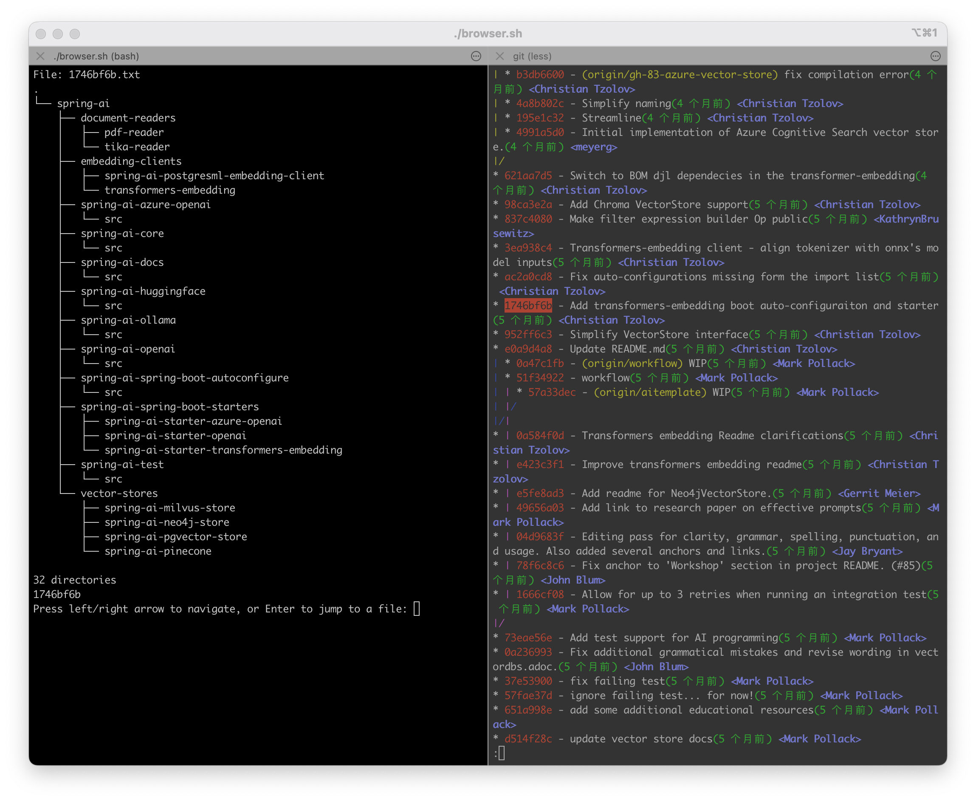Click the highlighted commit hash 1746bf6b
The image size is (976, 801).
point(528,305)
